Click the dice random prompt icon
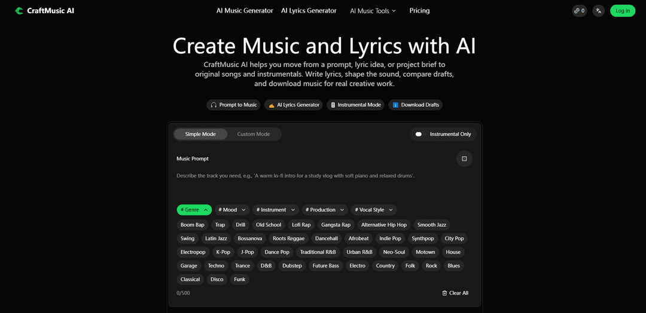 click(x=464, y=159)
